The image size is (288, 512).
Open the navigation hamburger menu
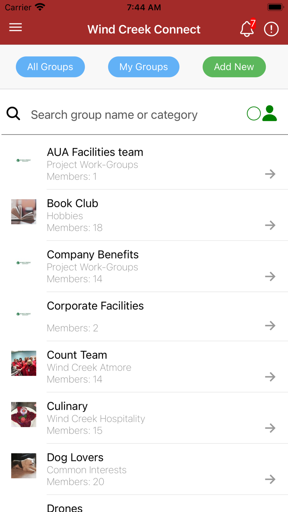(x=15, y=28)
